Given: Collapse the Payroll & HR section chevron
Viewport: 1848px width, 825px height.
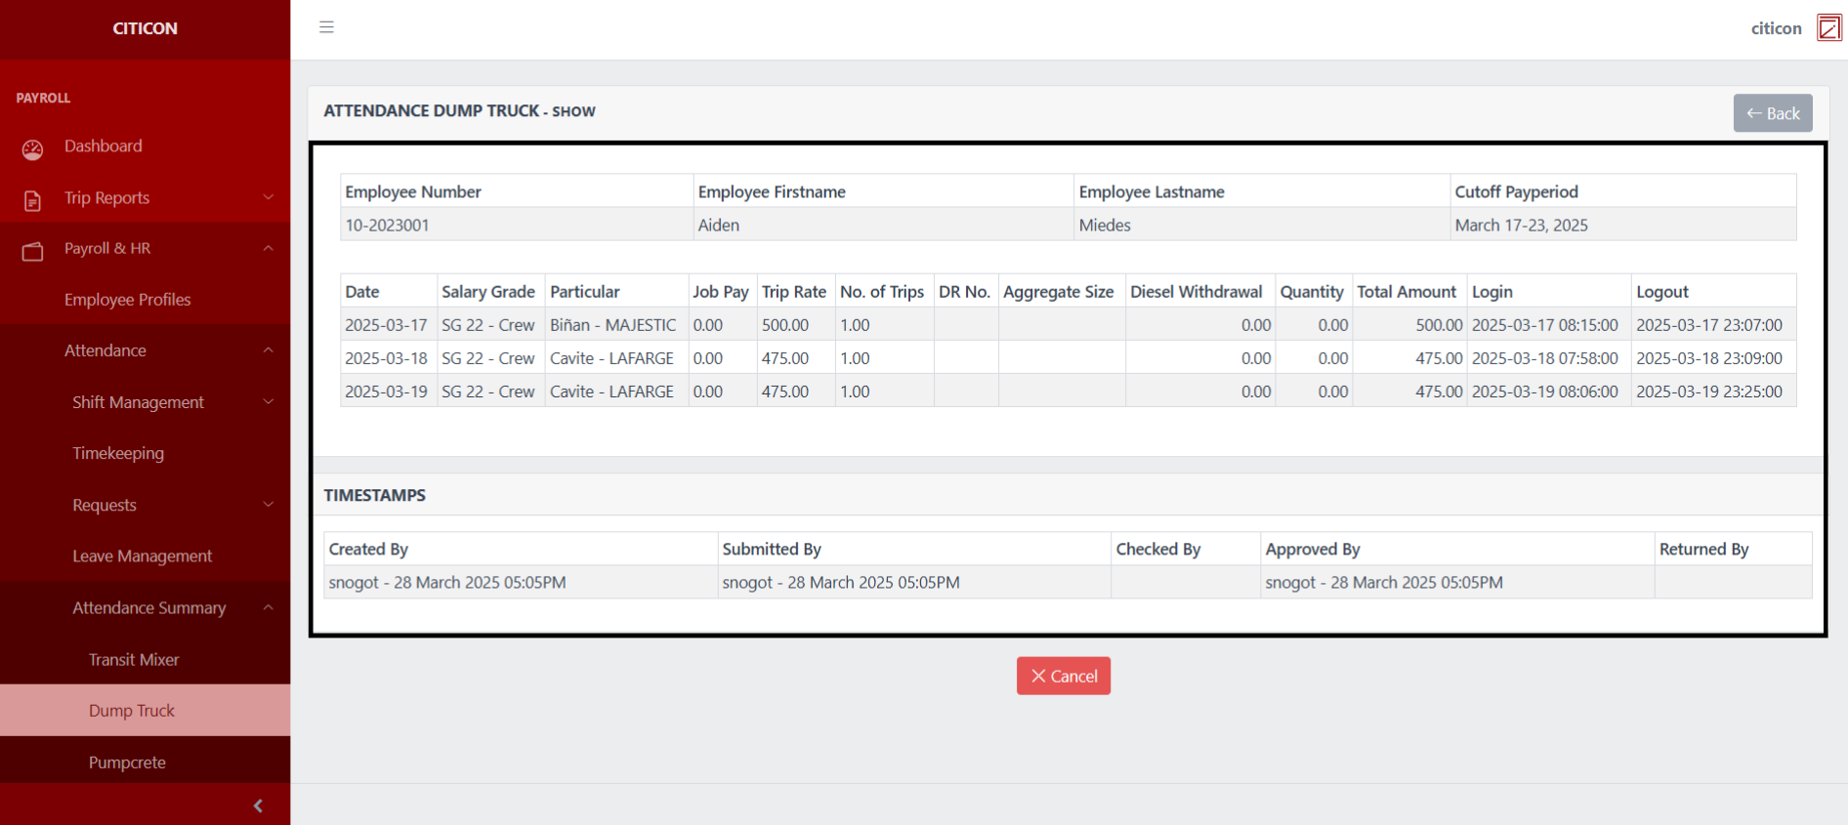Looking at the screenshot, I should tap(269, 248).
